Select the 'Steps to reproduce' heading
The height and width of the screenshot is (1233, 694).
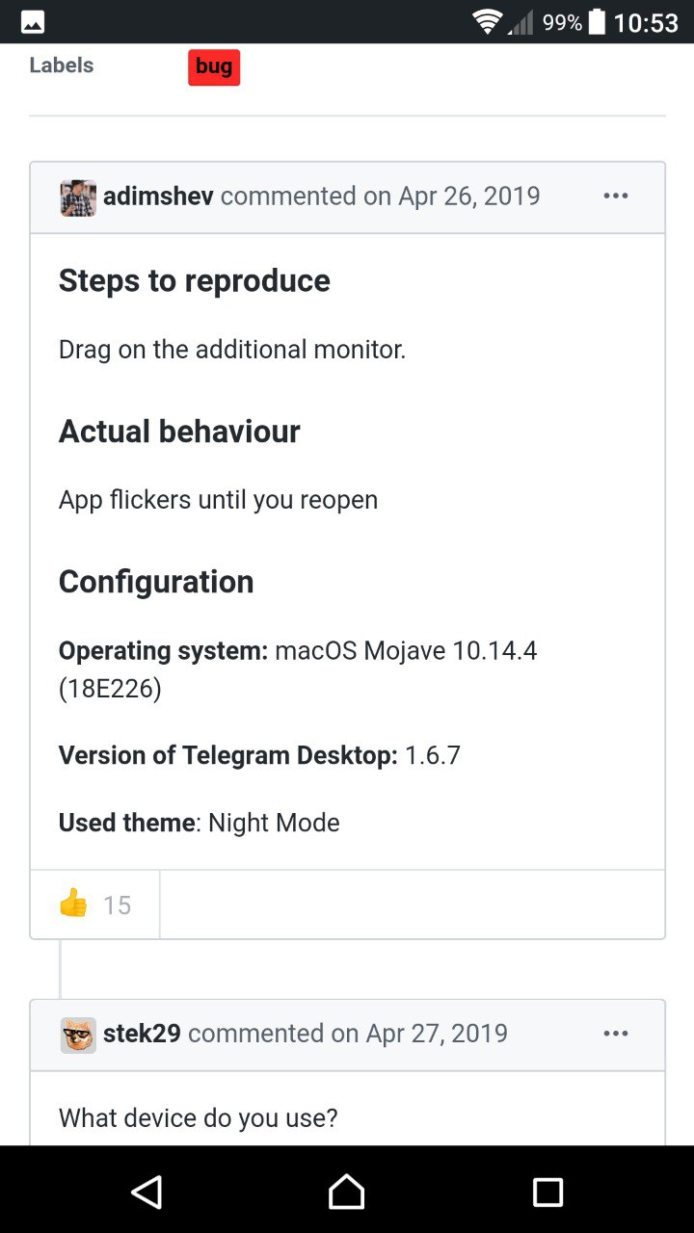[195, 280]
